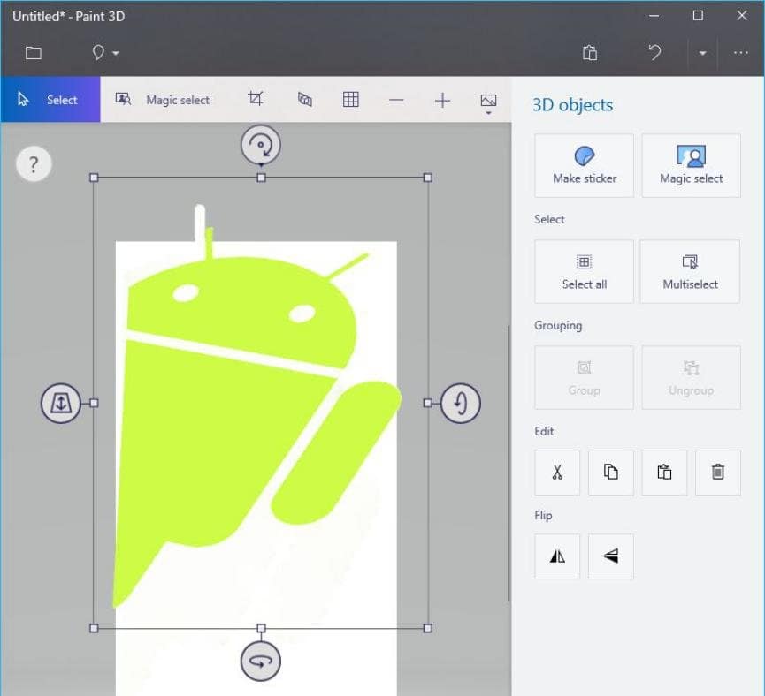This screenshot has width=765, height=696.
Task: Toggle the grid view
Action: pos(351,99)
